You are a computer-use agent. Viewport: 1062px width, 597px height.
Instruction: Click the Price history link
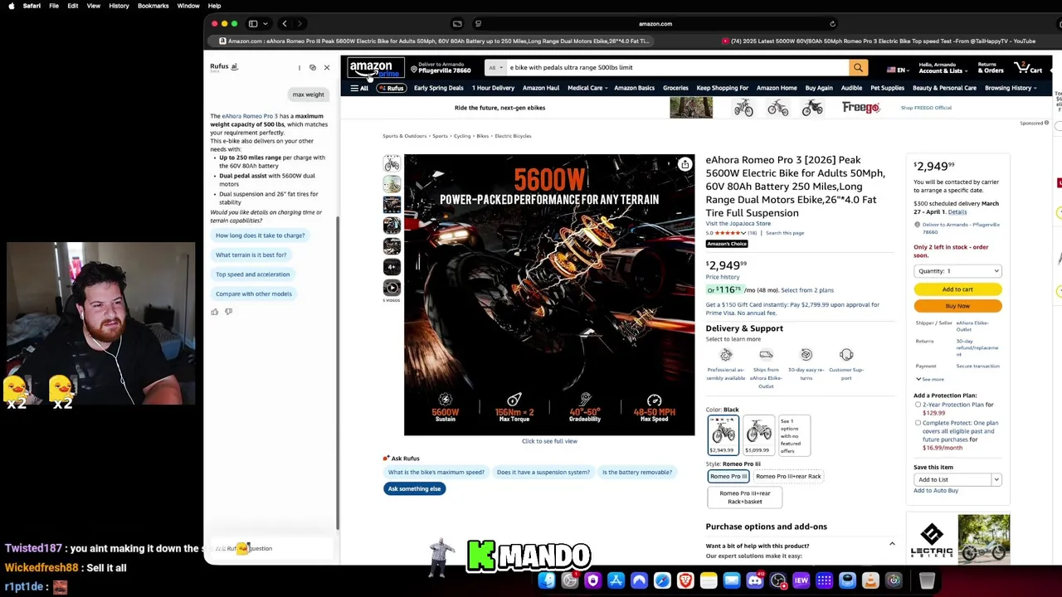pyautogui.click(x=723, y=277)
